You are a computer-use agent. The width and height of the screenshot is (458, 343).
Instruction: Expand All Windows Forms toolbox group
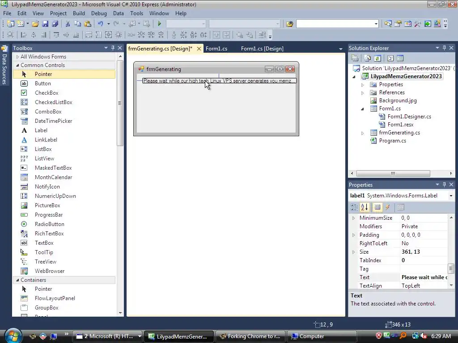coord(17,57)
